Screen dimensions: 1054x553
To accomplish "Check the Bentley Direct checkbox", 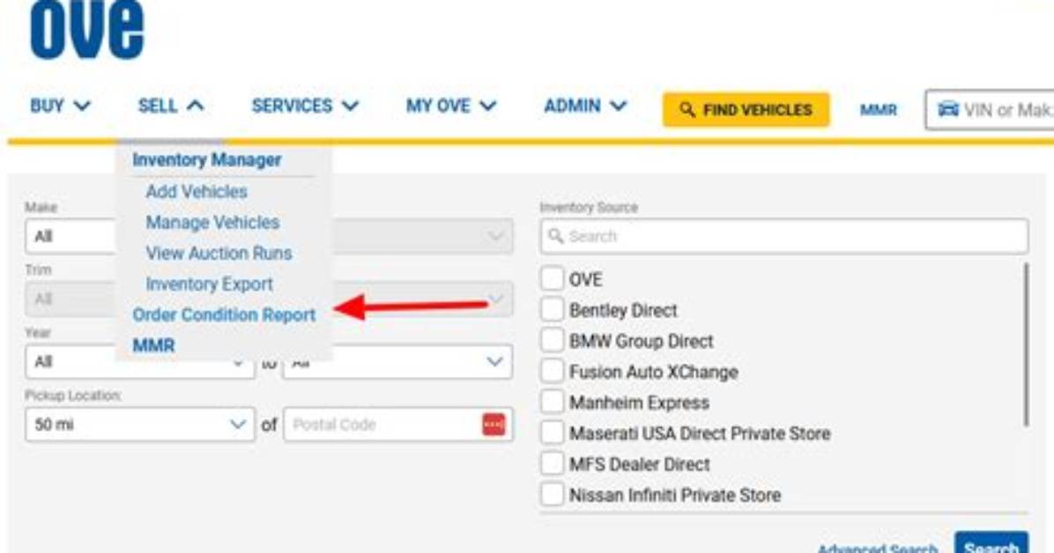I will pos(552,310).
